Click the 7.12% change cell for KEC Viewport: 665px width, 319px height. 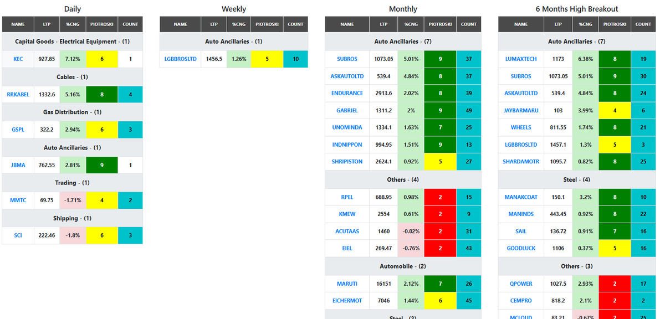[72, 59]
